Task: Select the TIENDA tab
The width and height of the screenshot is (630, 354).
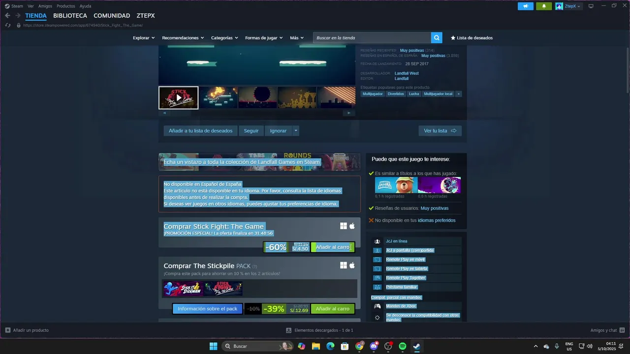Action: (36, 16)
